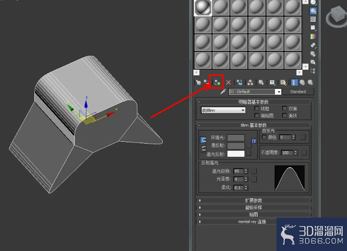Screen dimensions: 347x251
Task: Open the Material Editor Options icon
Action: tap(313, 54)
